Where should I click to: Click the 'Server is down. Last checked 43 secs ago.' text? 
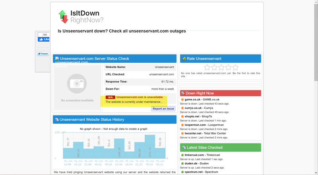204,104
